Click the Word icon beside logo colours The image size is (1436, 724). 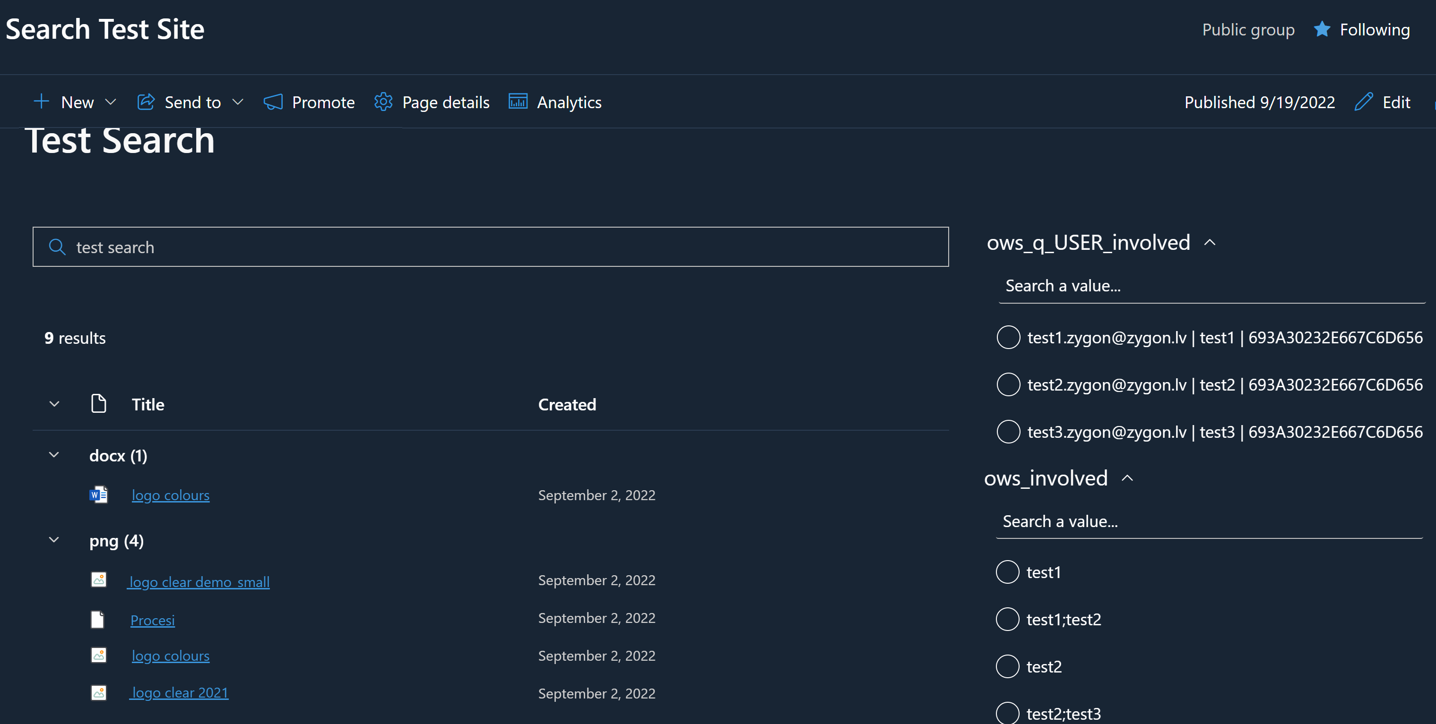point(98,494)
